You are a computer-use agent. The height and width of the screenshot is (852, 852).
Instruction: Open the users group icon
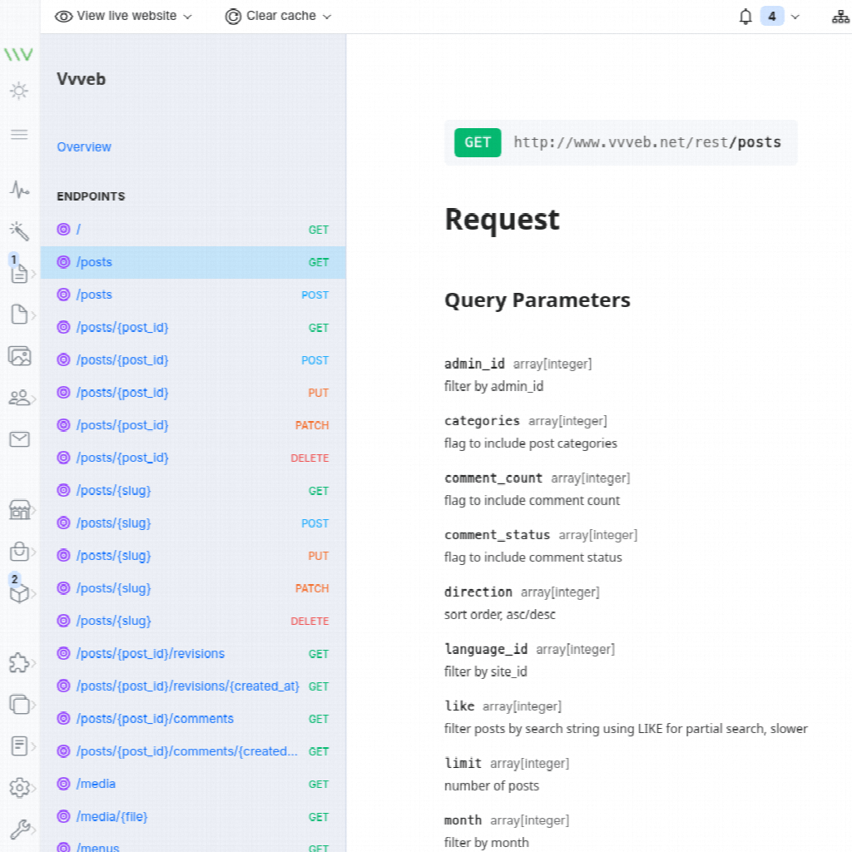[x=19, y=398]
